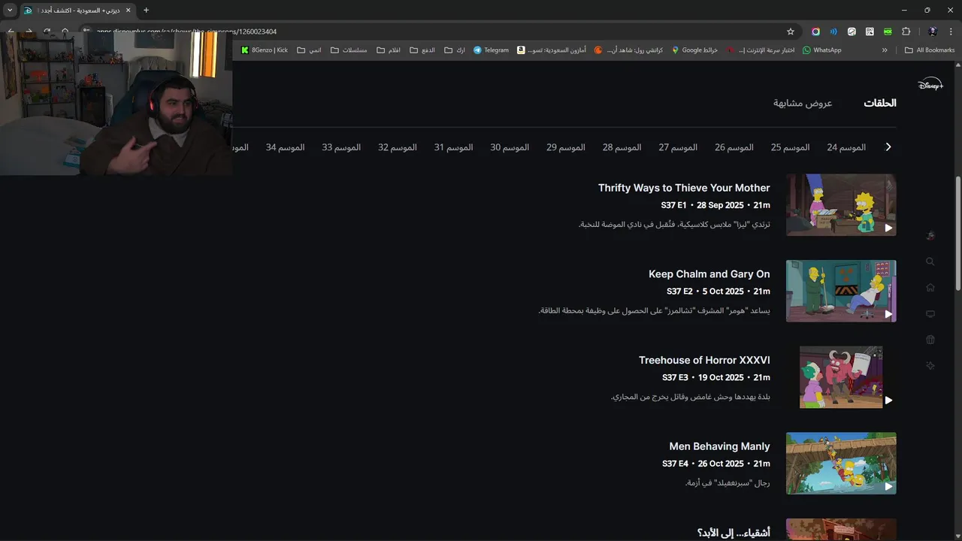The image size is (962, 541).
Task: Select الموسم 25
Action: point(790,147)
